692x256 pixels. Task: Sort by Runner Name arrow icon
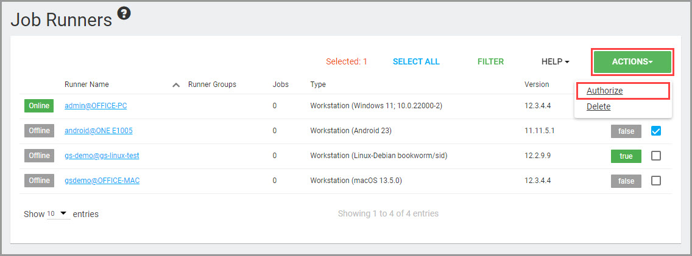(x=176, y=85)
